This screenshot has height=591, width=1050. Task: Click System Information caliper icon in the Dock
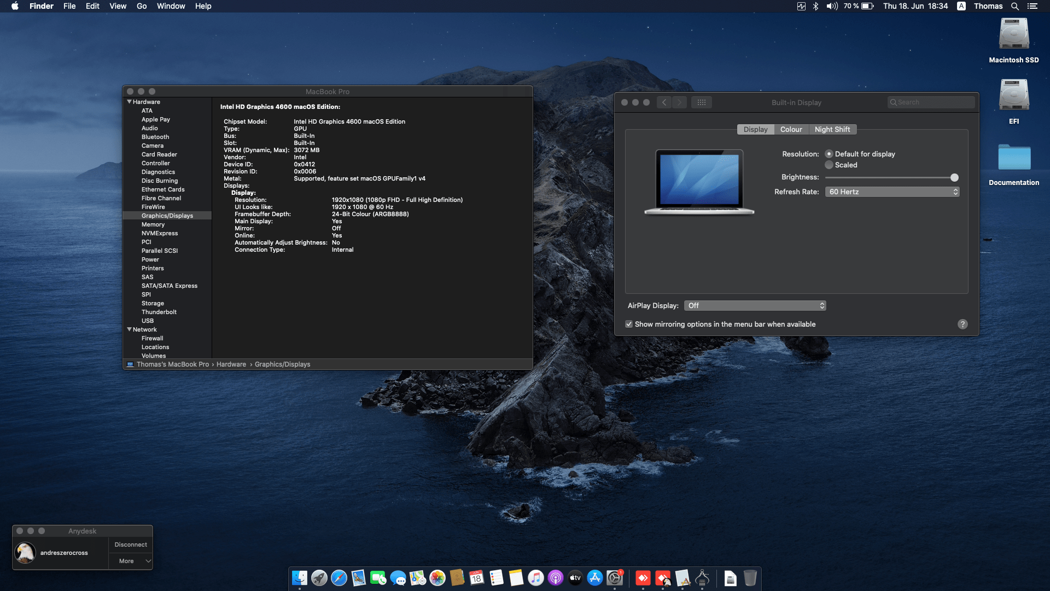coord(702,578)
